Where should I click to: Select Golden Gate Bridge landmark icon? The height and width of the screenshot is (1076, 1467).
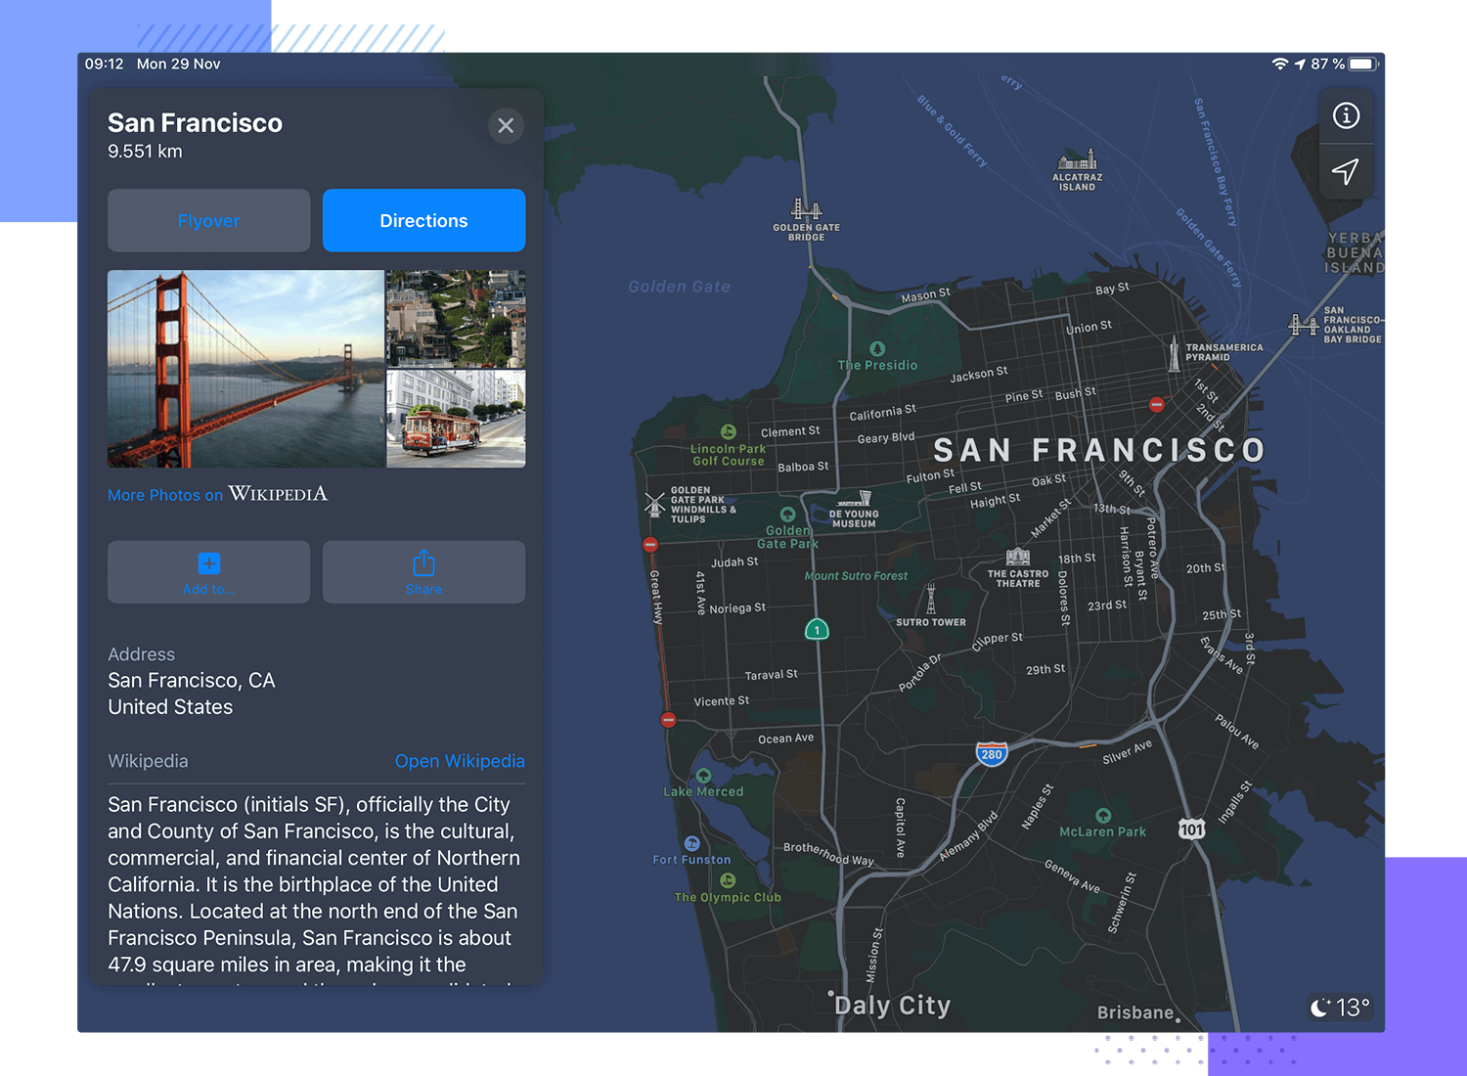click(x=806, y=208)
